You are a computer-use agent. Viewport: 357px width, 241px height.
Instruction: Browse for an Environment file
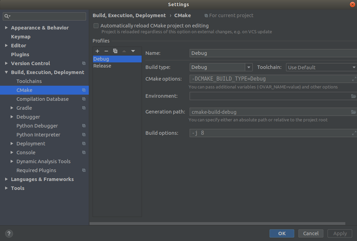coord(353,96)
